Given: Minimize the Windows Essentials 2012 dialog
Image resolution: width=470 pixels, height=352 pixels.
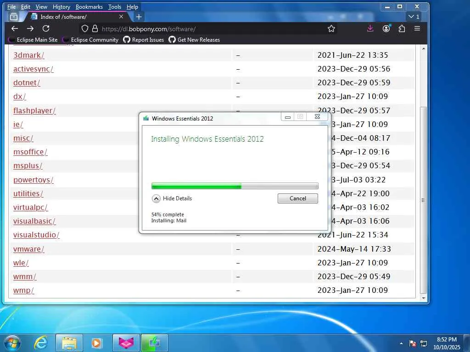Looking at the screenshot, I should [x=287, y=117].
